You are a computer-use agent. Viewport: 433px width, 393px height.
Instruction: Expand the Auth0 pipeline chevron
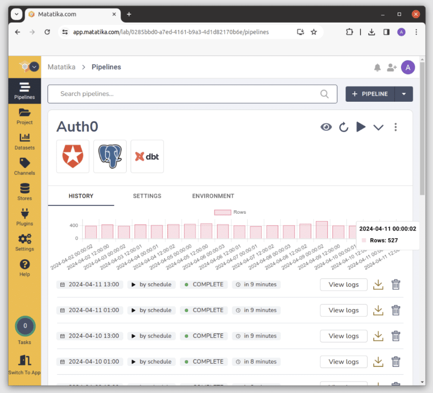click(x=378, y=127)
